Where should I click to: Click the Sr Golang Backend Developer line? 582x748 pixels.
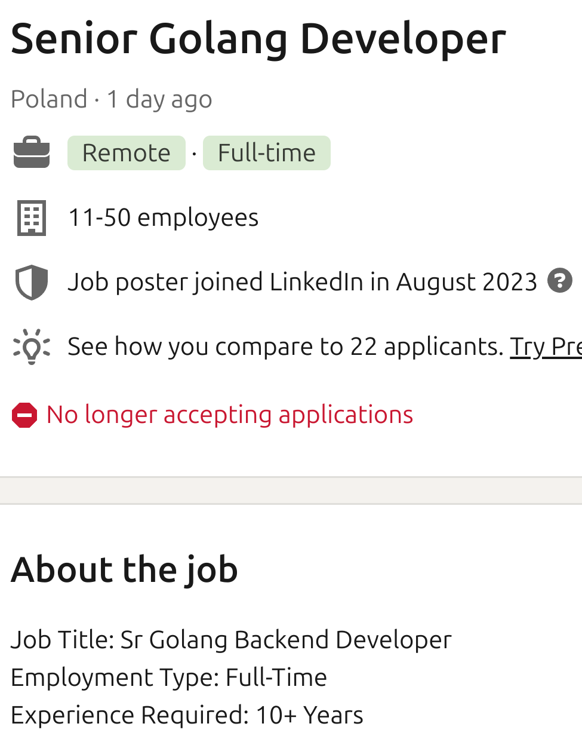tap(231, 640)
